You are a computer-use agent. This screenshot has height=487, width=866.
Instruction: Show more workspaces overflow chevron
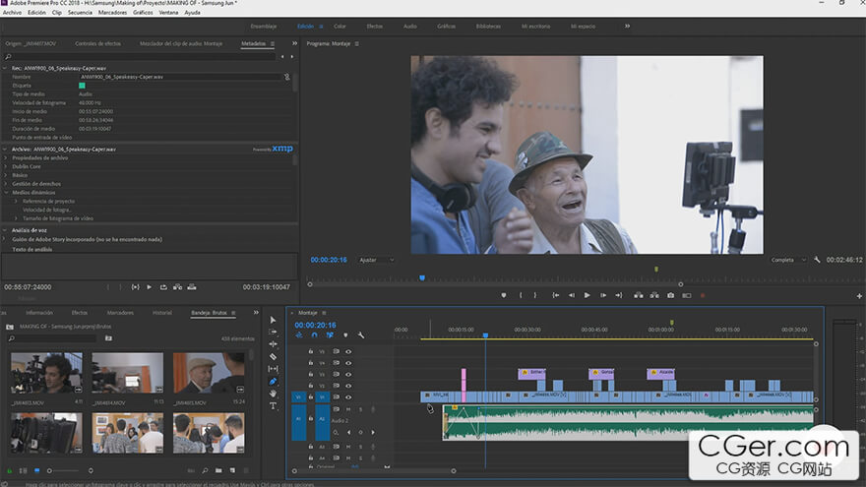pyautogui.click(x=628, y=26)
